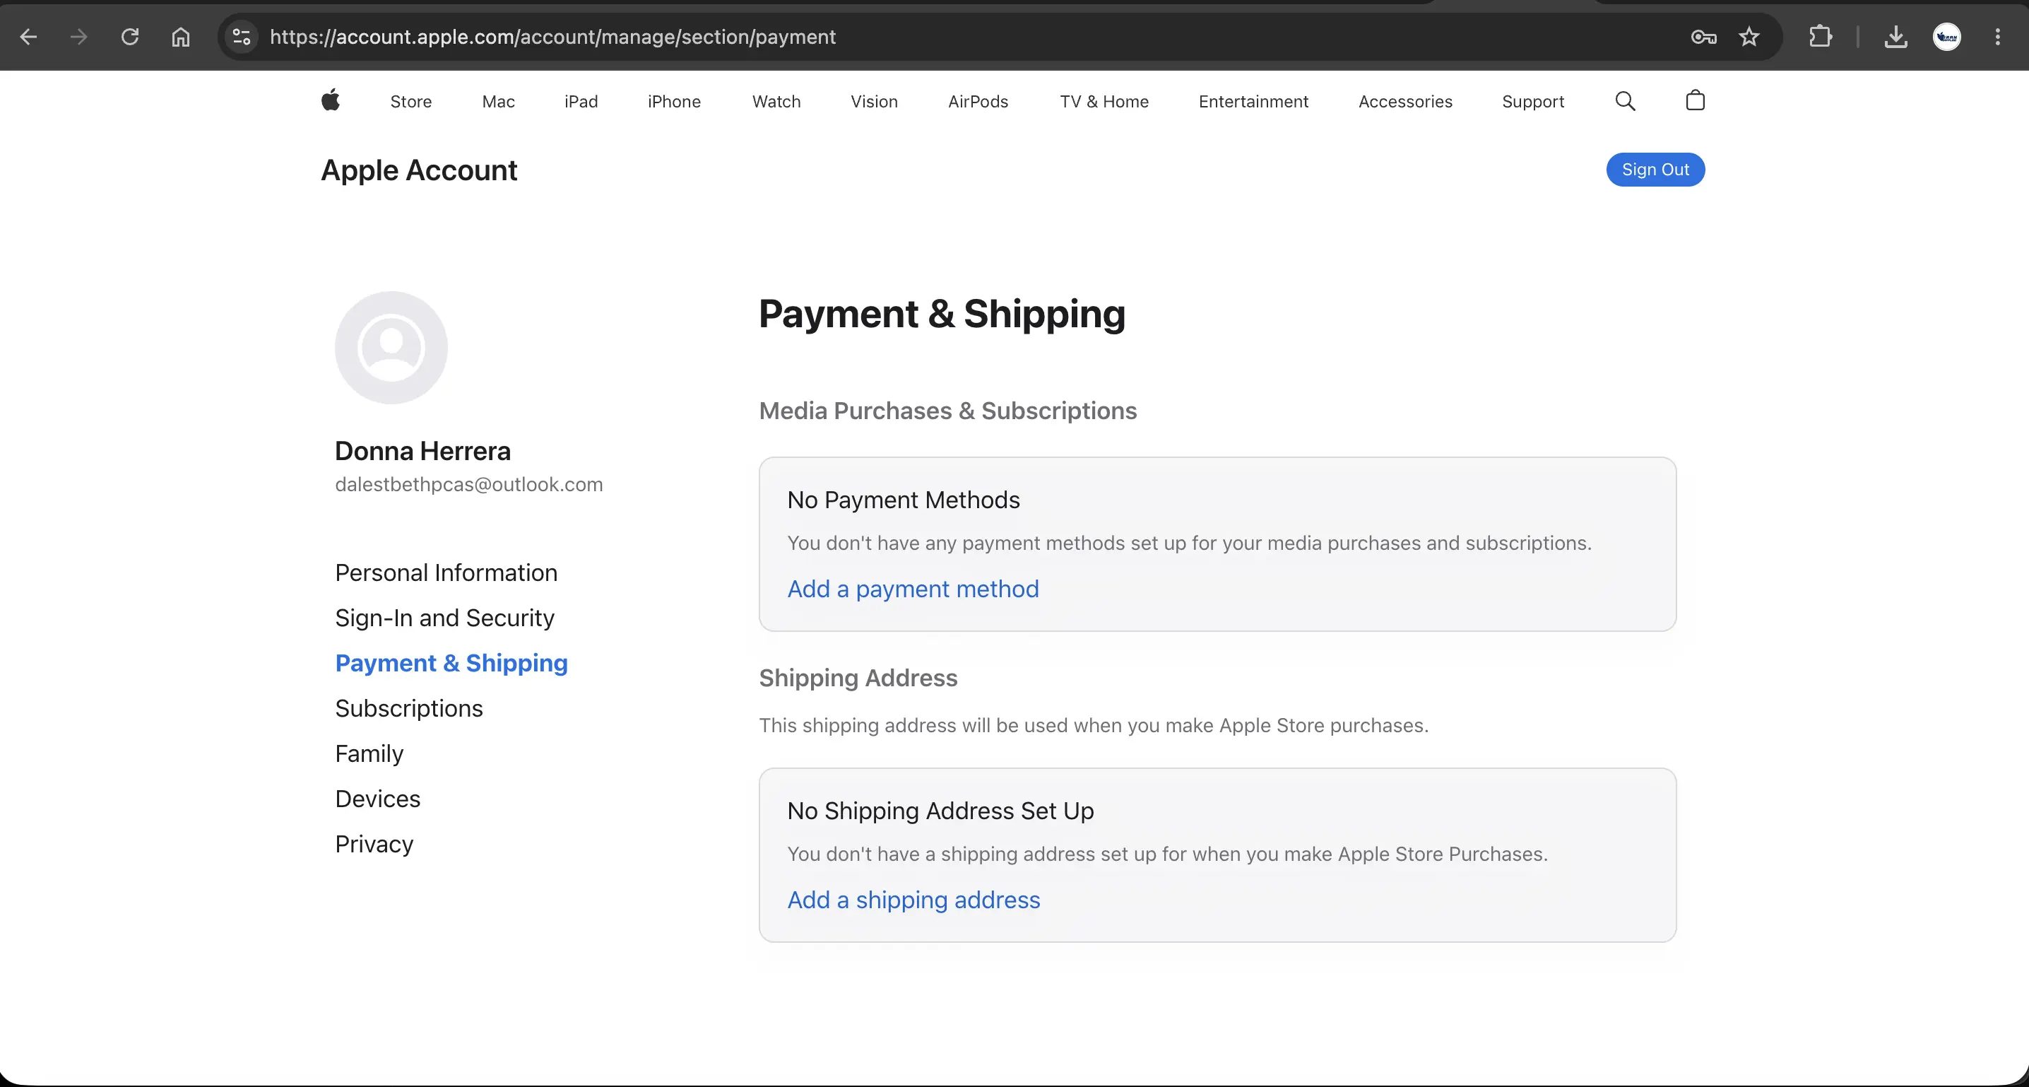This screenshot has width=2029, height=1087.
Task: Click email dalestbethpcas@outlook.com text
Action: coord(468,484)
